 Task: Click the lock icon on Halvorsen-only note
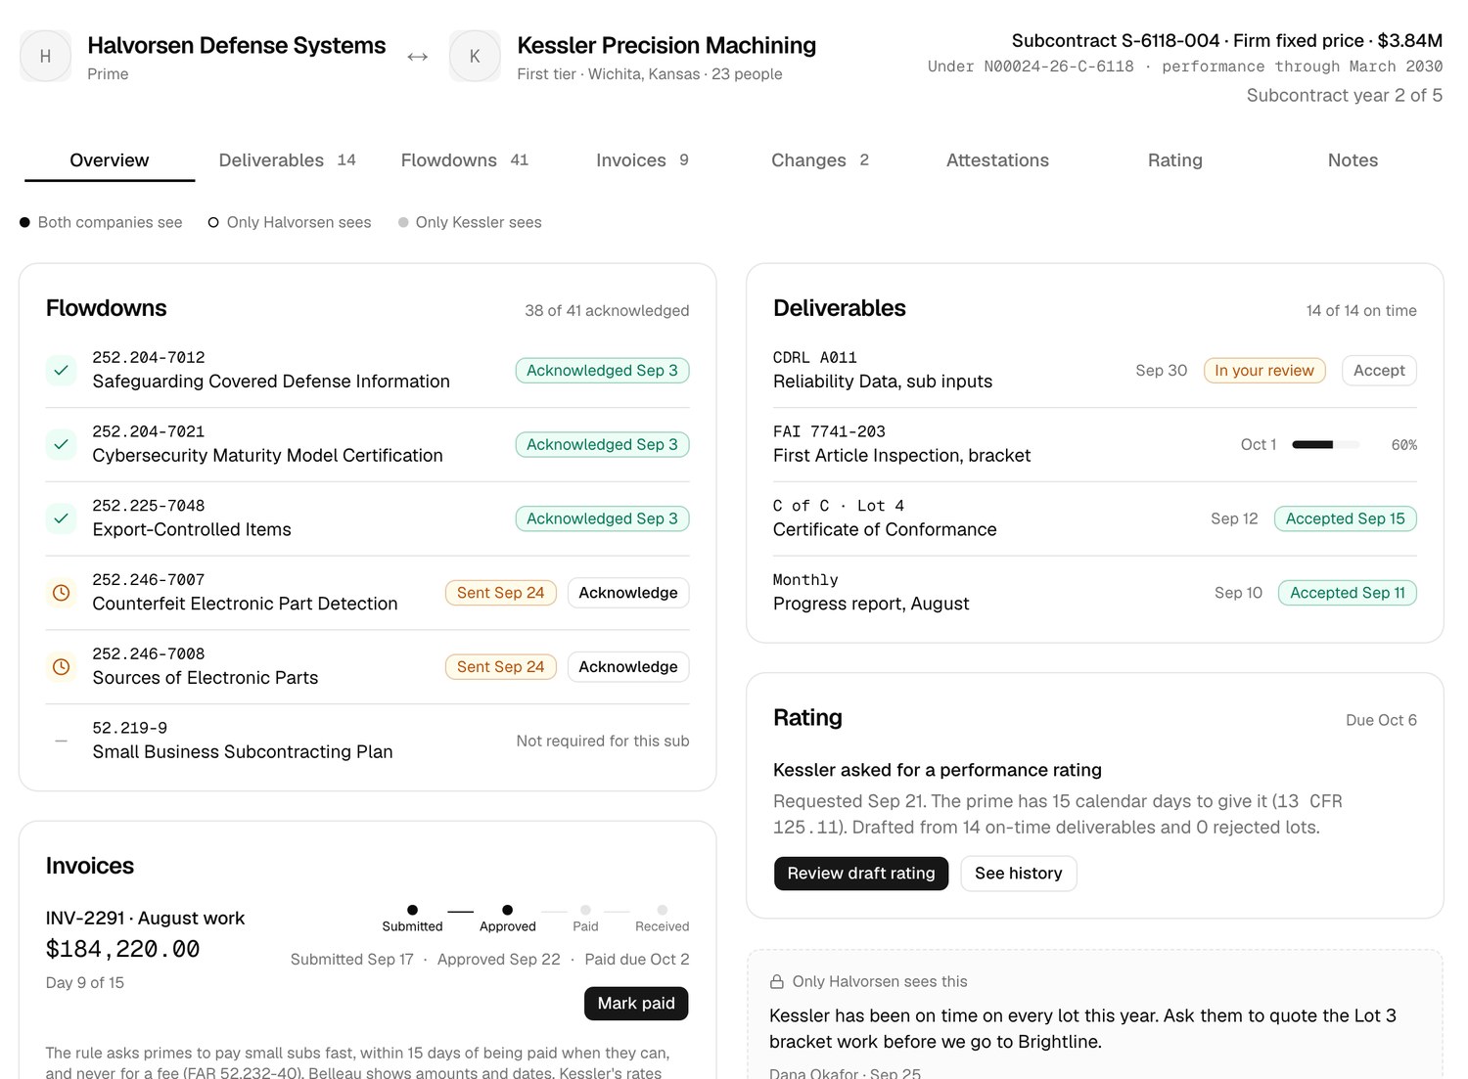pos(777,981)
